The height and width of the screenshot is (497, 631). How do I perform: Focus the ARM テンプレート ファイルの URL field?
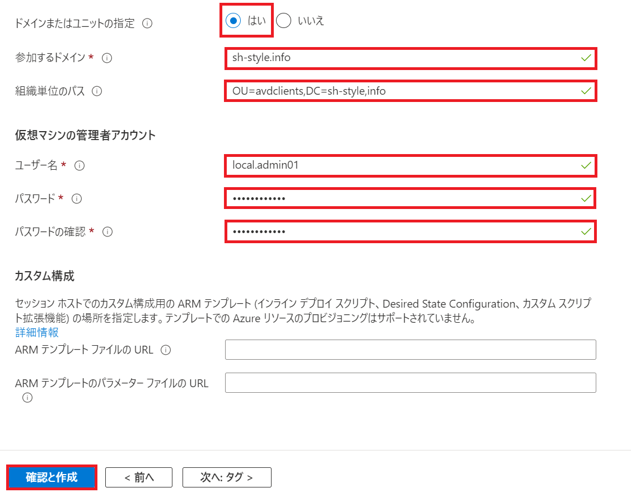(x=410, y=350)
